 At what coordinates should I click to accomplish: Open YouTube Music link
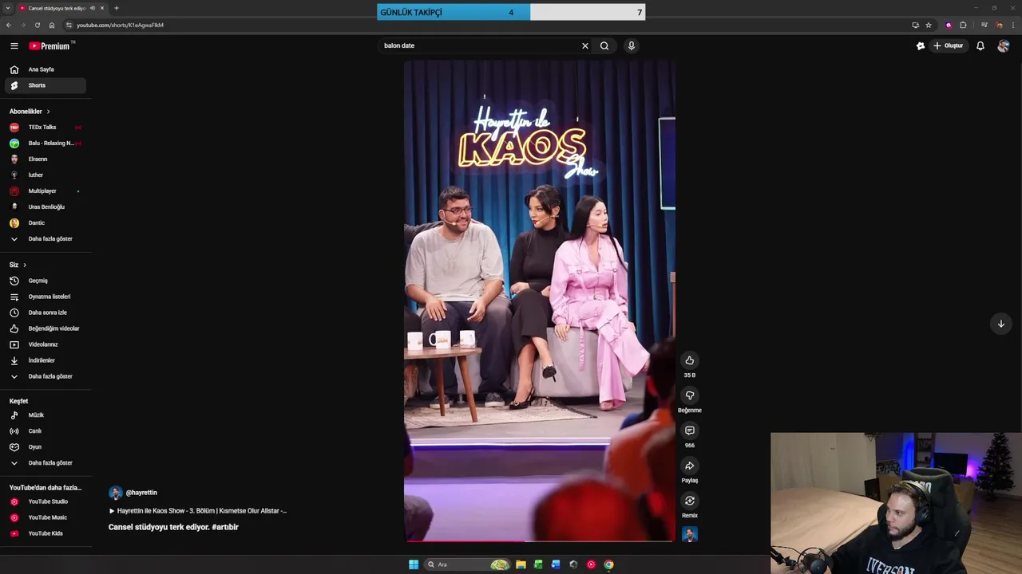pyautogui.click(x=46, y=517)
